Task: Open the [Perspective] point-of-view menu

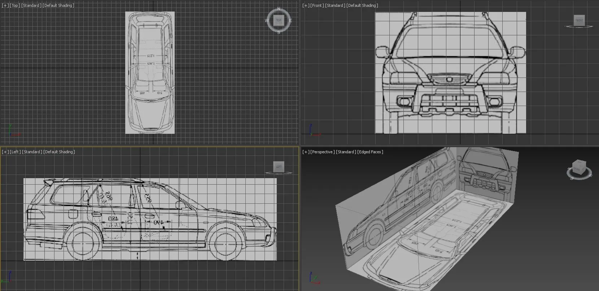Action: tap(322, 152)
